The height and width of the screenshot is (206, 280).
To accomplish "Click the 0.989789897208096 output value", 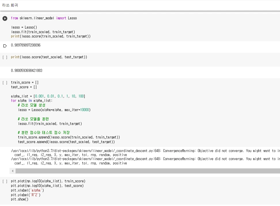I will coord(26,45).
